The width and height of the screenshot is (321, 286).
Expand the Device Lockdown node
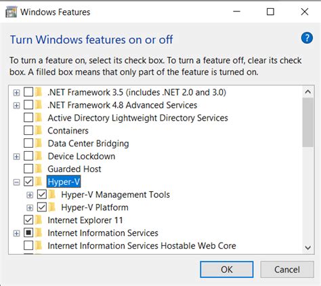coord(16,157)
